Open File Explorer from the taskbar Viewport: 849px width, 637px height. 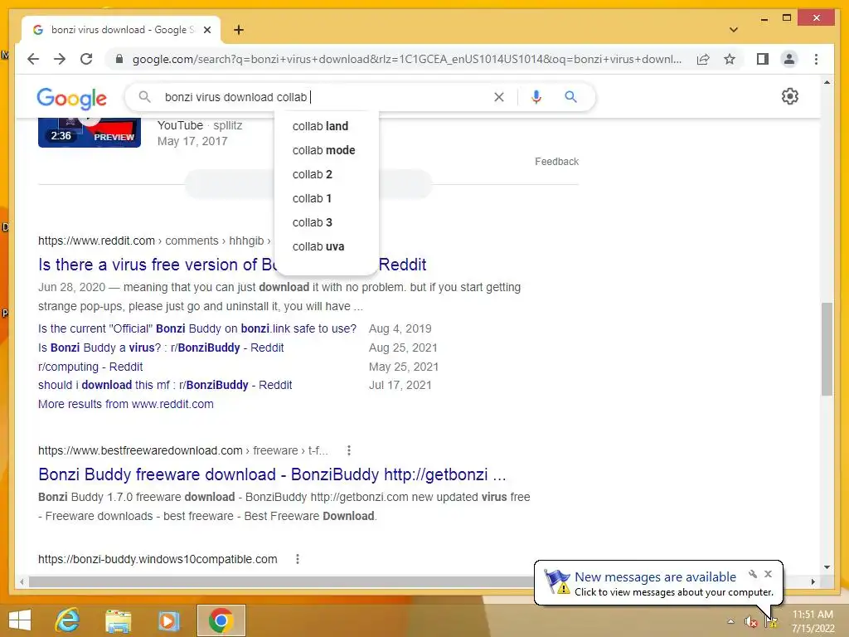click(x=118, y=620)
